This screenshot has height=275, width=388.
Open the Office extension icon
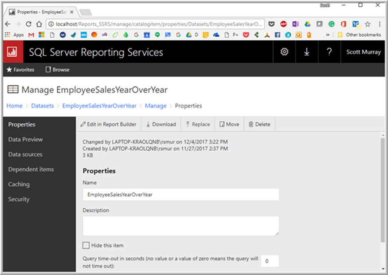point(343,24)
